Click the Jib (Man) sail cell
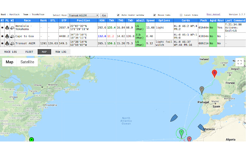Viewport: 246px width, 154px height. [x=140, y=36]
